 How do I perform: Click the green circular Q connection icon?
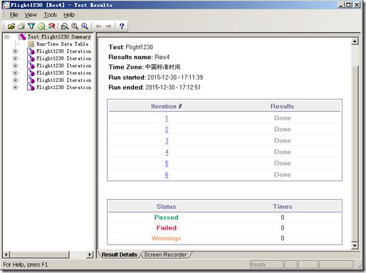(x=41, y=26)
